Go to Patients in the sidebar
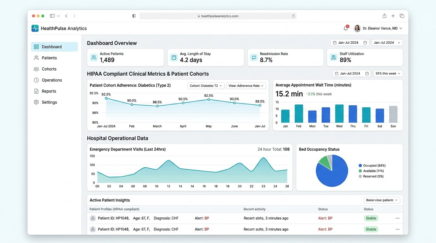This screenshot has width=436, height=243. tap(54, 58)
